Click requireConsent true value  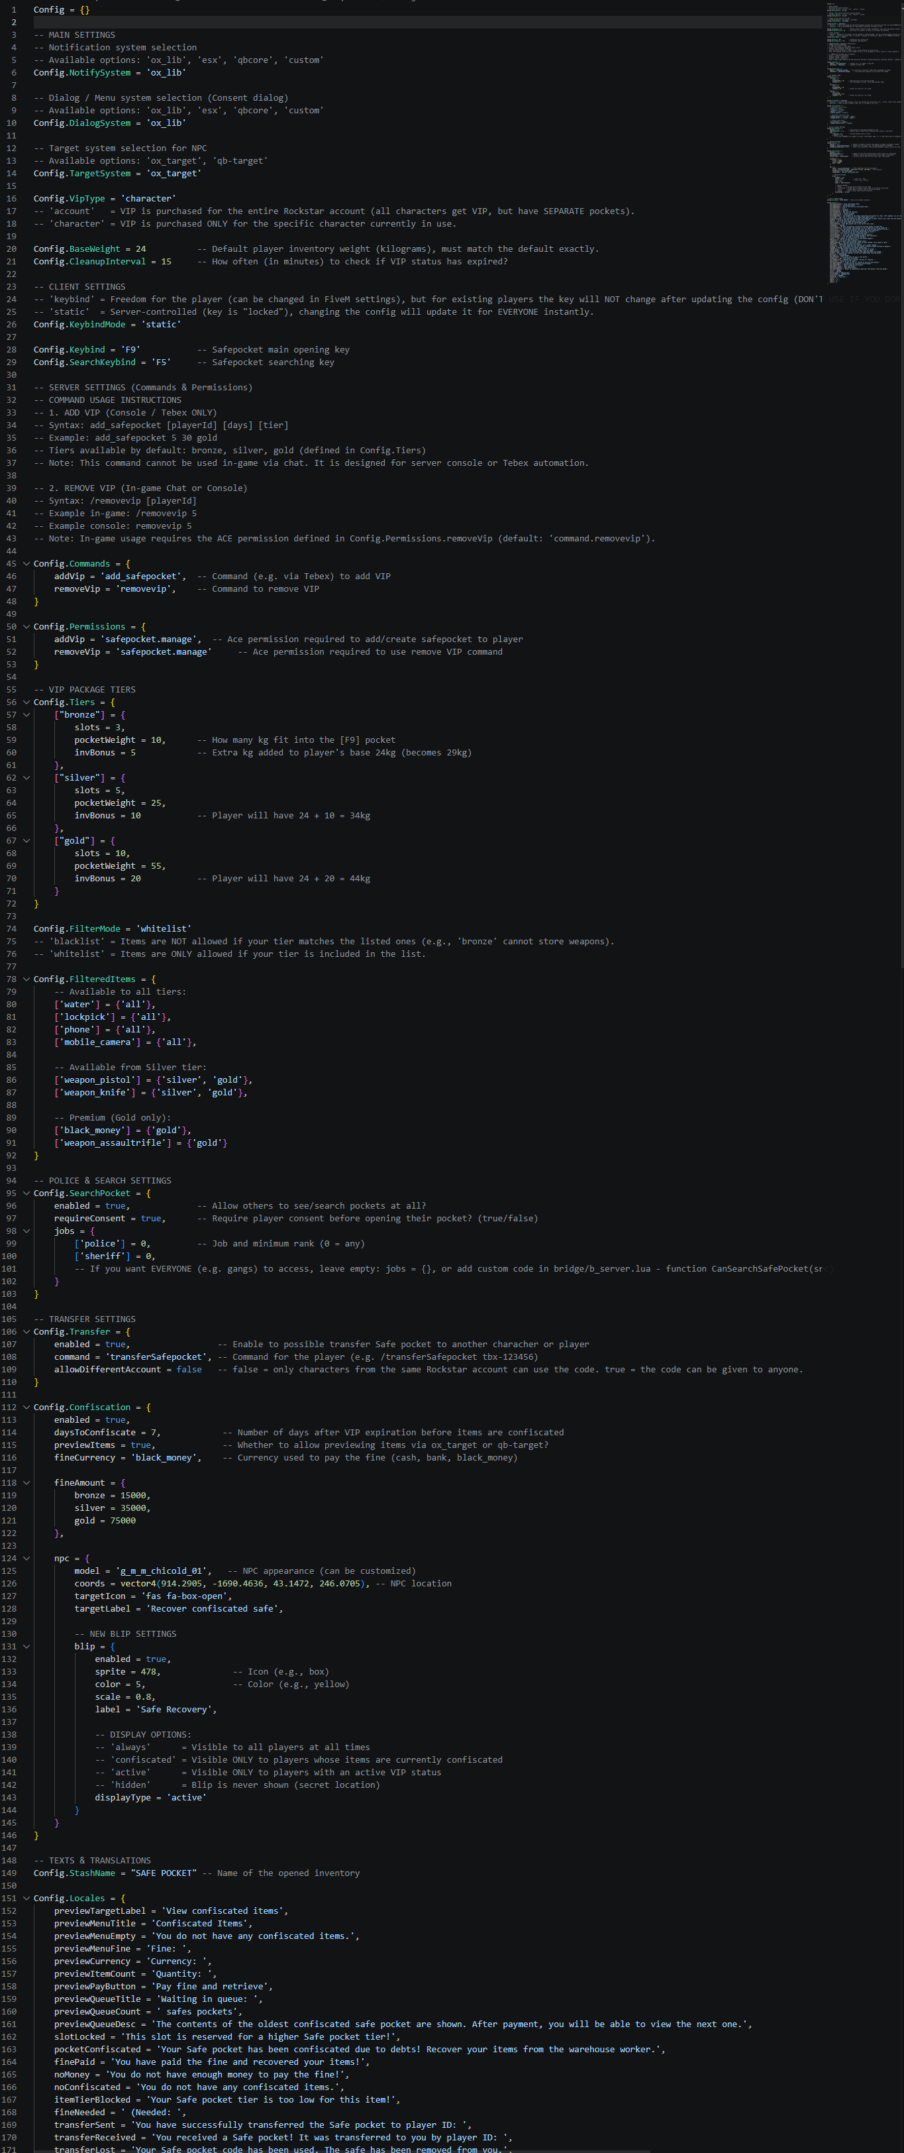pos(151,1219)
